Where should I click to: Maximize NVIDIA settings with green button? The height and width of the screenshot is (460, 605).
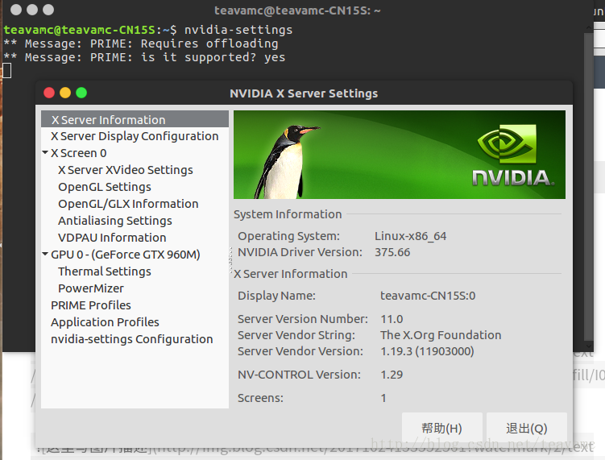click(81, 93)
